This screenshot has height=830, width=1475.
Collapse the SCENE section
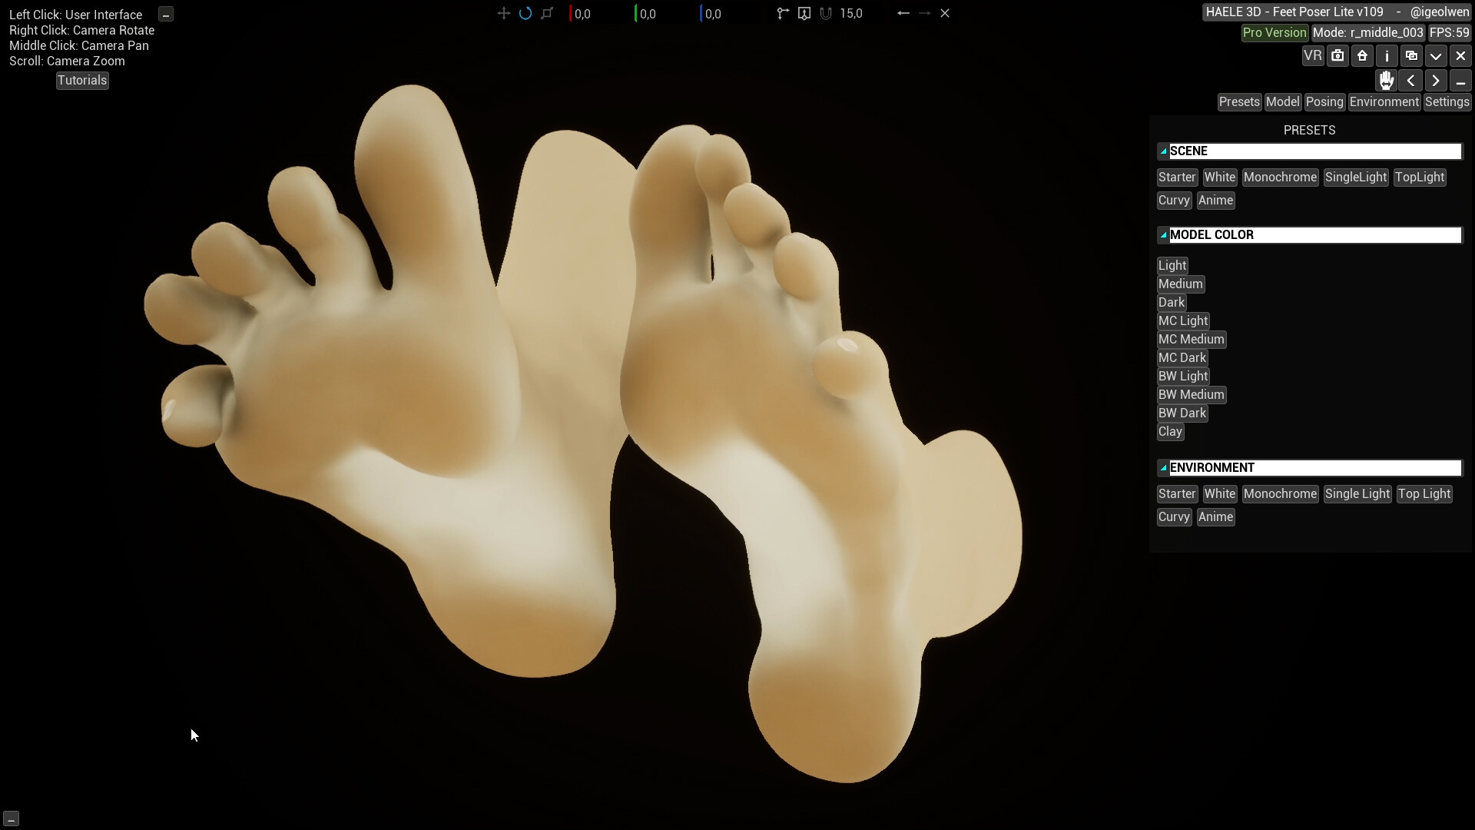[1165, 151]
